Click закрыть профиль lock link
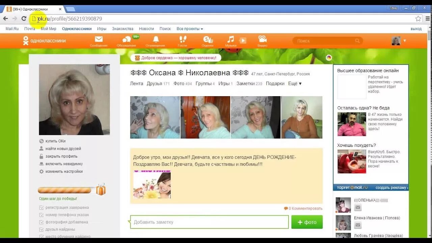Screen dimensions: 432x243 click(x=61, y=156)
